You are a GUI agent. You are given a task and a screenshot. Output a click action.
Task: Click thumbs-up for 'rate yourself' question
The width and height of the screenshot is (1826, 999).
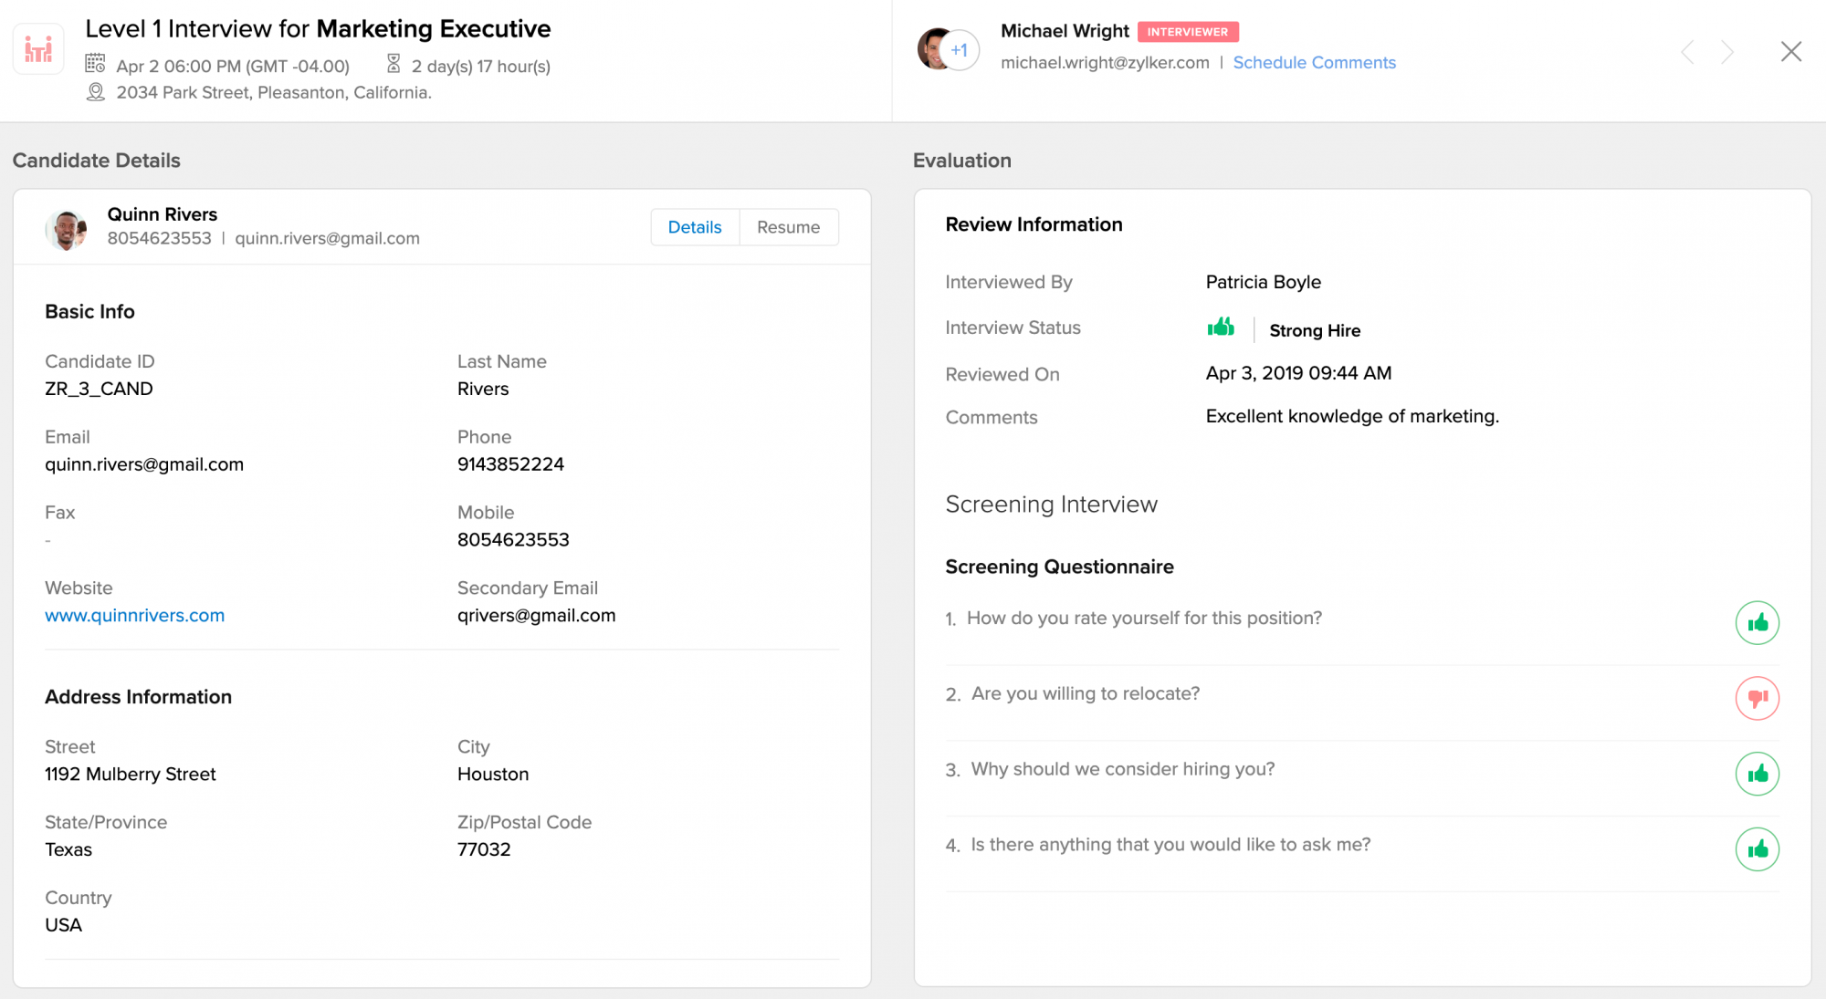[1757, 623]
